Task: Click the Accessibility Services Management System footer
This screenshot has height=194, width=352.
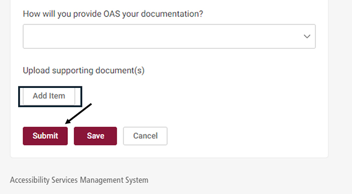Action: tap(79, 180)
